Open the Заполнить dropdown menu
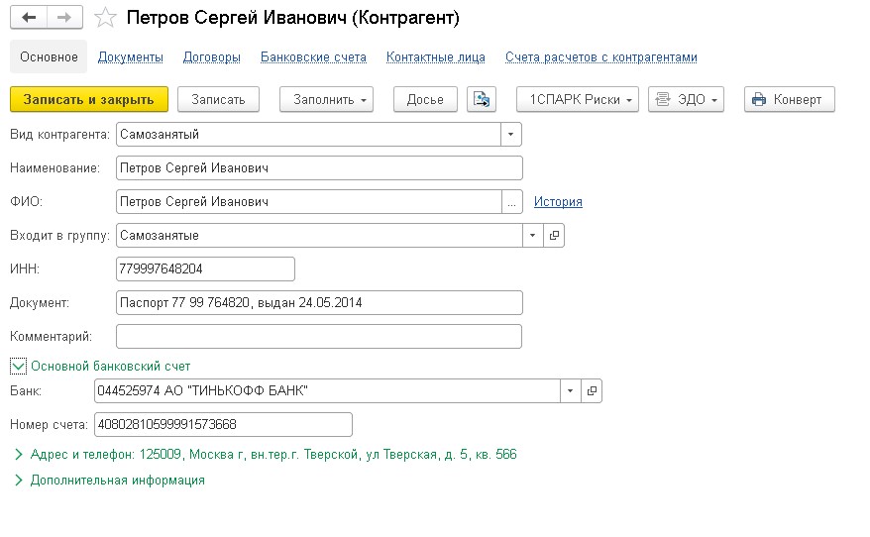This screenshot has width=870, height=537. tap(326, 99)
